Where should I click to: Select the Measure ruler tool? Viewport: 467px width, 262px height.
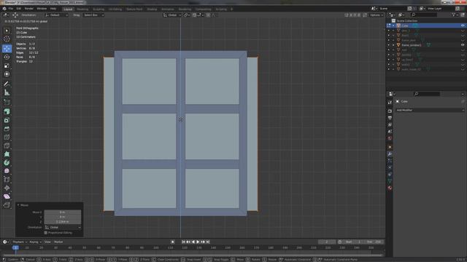tap(7, 92)
